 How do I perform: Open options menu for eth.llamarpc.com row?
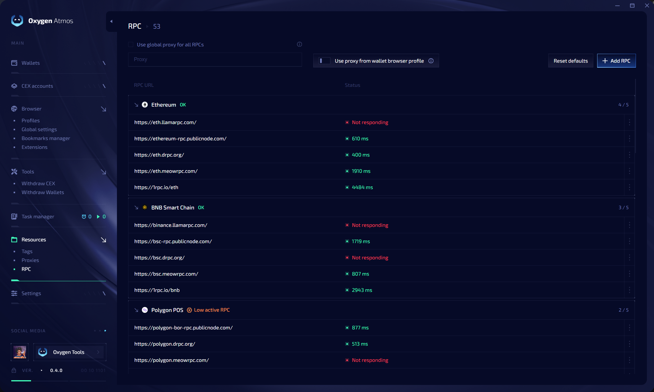[x=629, y=122]
